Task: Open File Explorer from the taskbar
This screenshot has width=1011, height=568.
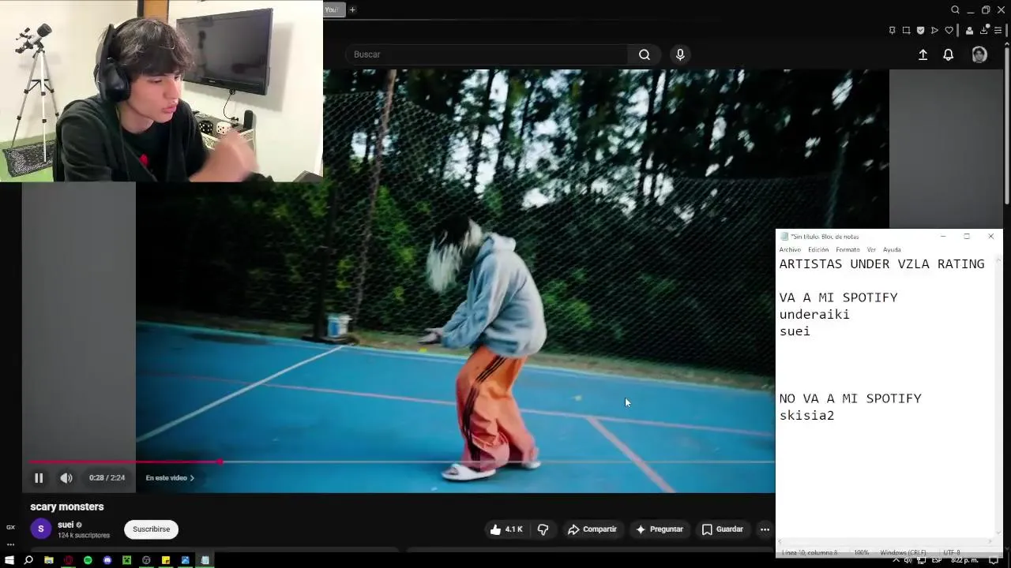Action: click(48, 560)
